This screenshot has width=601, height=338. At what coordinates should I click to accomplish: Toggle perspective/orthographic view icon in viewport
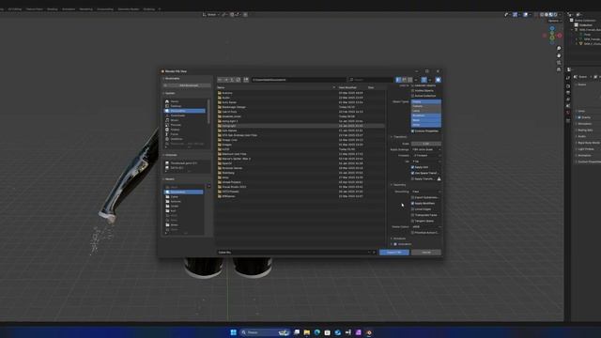click(559, 69)
